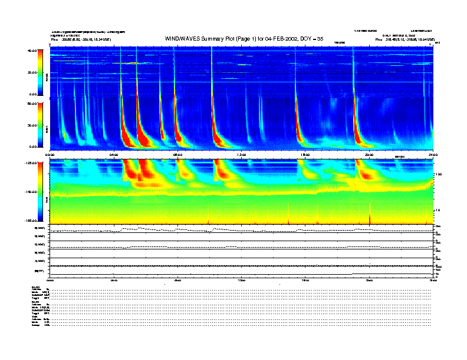Click the RAD1 spectrogram panel
This screenshot has height=360, width=467.
(x=242, y=124)
